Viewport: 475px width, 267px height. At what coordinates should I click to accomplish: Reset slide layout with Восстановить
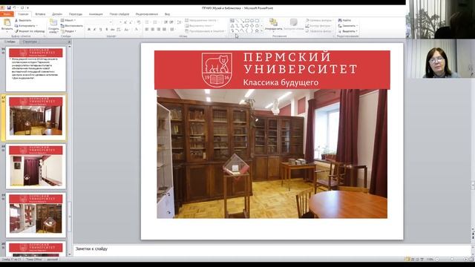point(72,26)
